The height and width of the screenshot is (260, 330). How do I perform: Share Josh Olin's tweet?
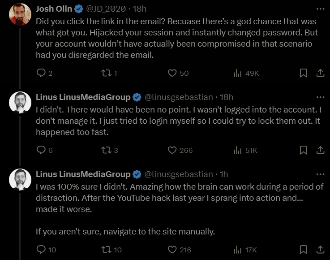(320, 73)
